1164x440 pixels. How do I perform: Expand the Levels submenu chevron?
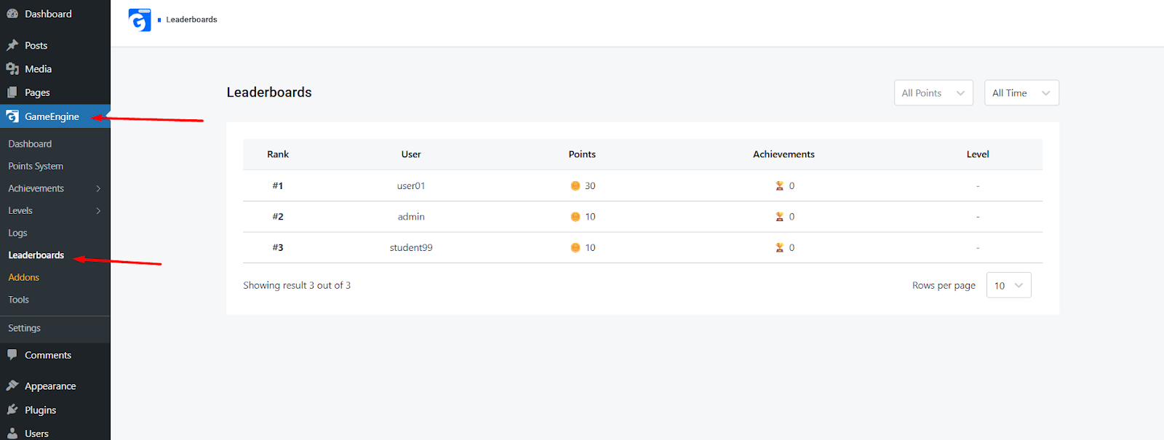point(98,211)
